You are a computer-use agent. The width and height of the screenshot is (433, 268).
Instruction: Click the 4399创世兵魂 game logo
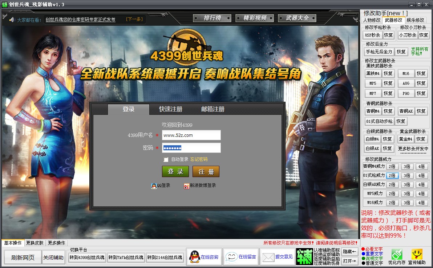coord(187,46)
